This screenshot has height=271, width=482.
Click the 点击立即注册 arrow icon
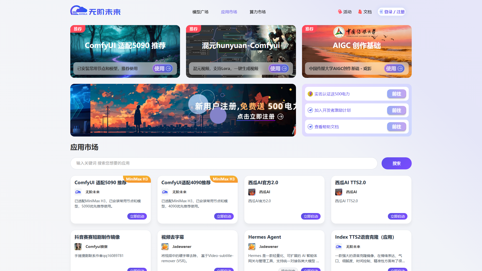point(280,116)
